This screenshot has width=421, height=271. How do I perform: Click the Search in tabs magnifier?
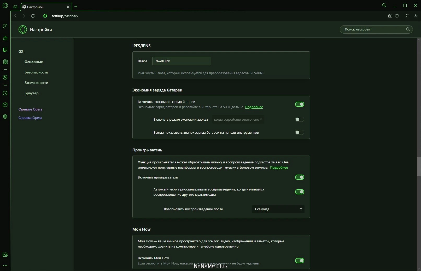384,5
